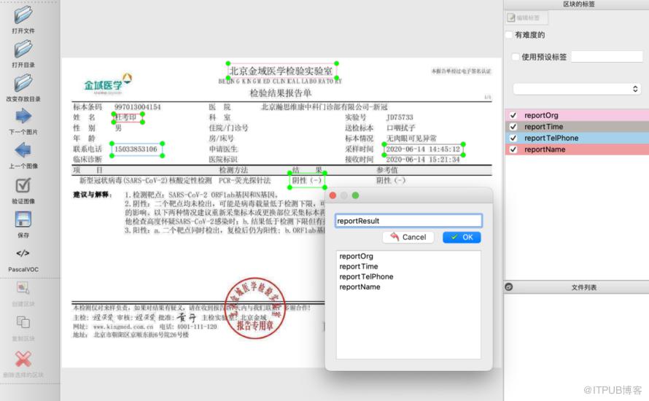Click the phone number box 15033853106
Viewport: 649px width, 401px height.
[137, 149]
